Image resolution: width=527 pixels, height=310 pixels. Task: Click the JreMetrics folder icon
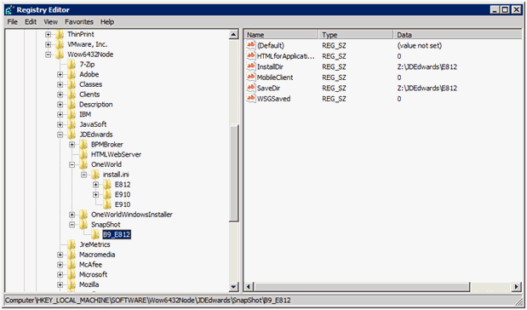72,244
